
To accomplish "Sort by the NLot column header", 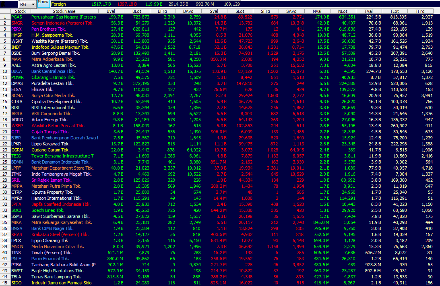I will (x=343, y=11).
